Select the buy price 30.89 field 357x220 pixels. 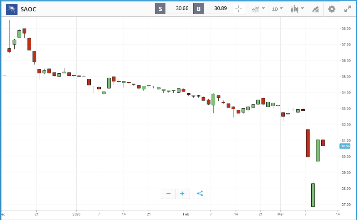point(216,9)
